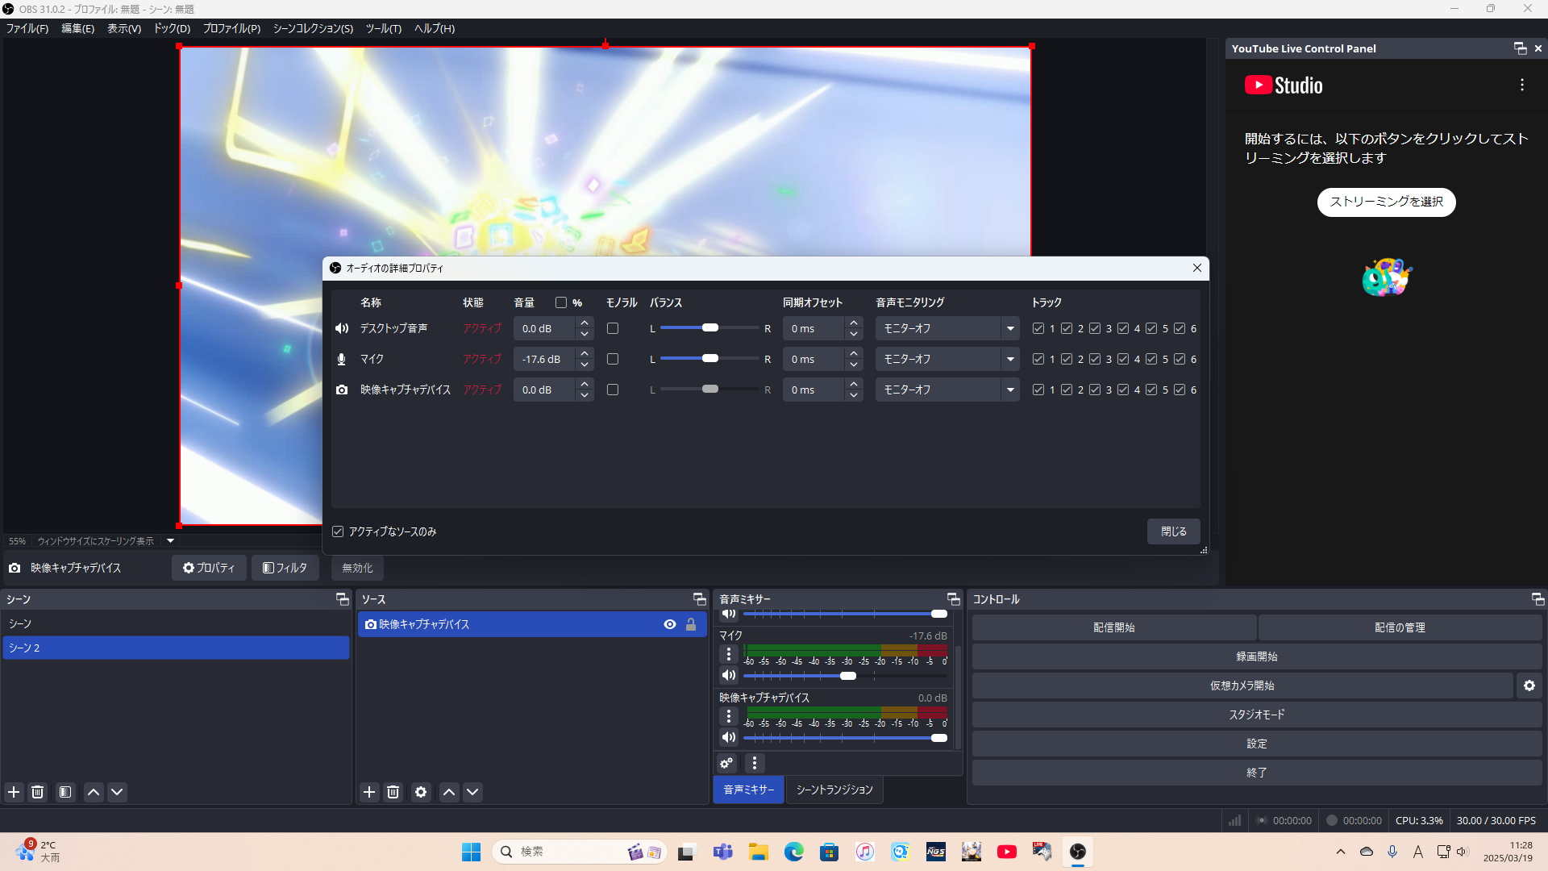Click lock icon on 映像キャプチャデバイス source

691,624
